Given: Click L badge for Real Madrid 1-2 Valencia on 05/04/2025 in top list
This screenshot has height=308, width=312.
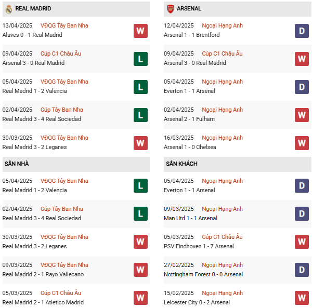Looking at the screenshot, I should [x=140, y=87].
